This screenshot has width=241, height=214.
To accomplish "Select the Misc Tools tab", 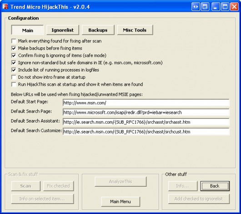I will [x=135, y=30].
